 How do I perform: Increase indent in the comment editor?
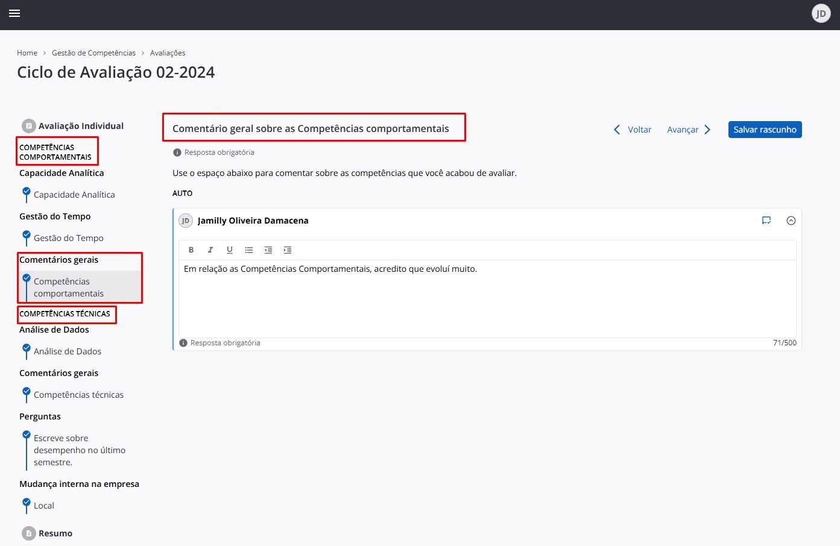288,250
